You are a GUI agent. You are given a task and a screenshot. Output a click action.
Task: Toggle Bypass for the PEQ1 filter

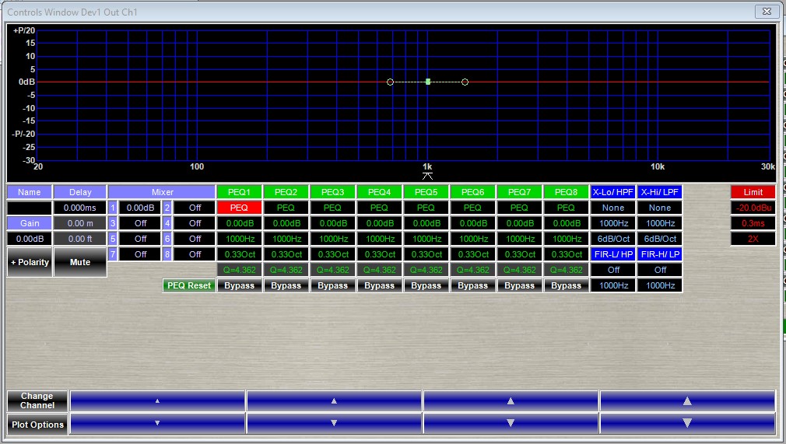coord(239,285)
